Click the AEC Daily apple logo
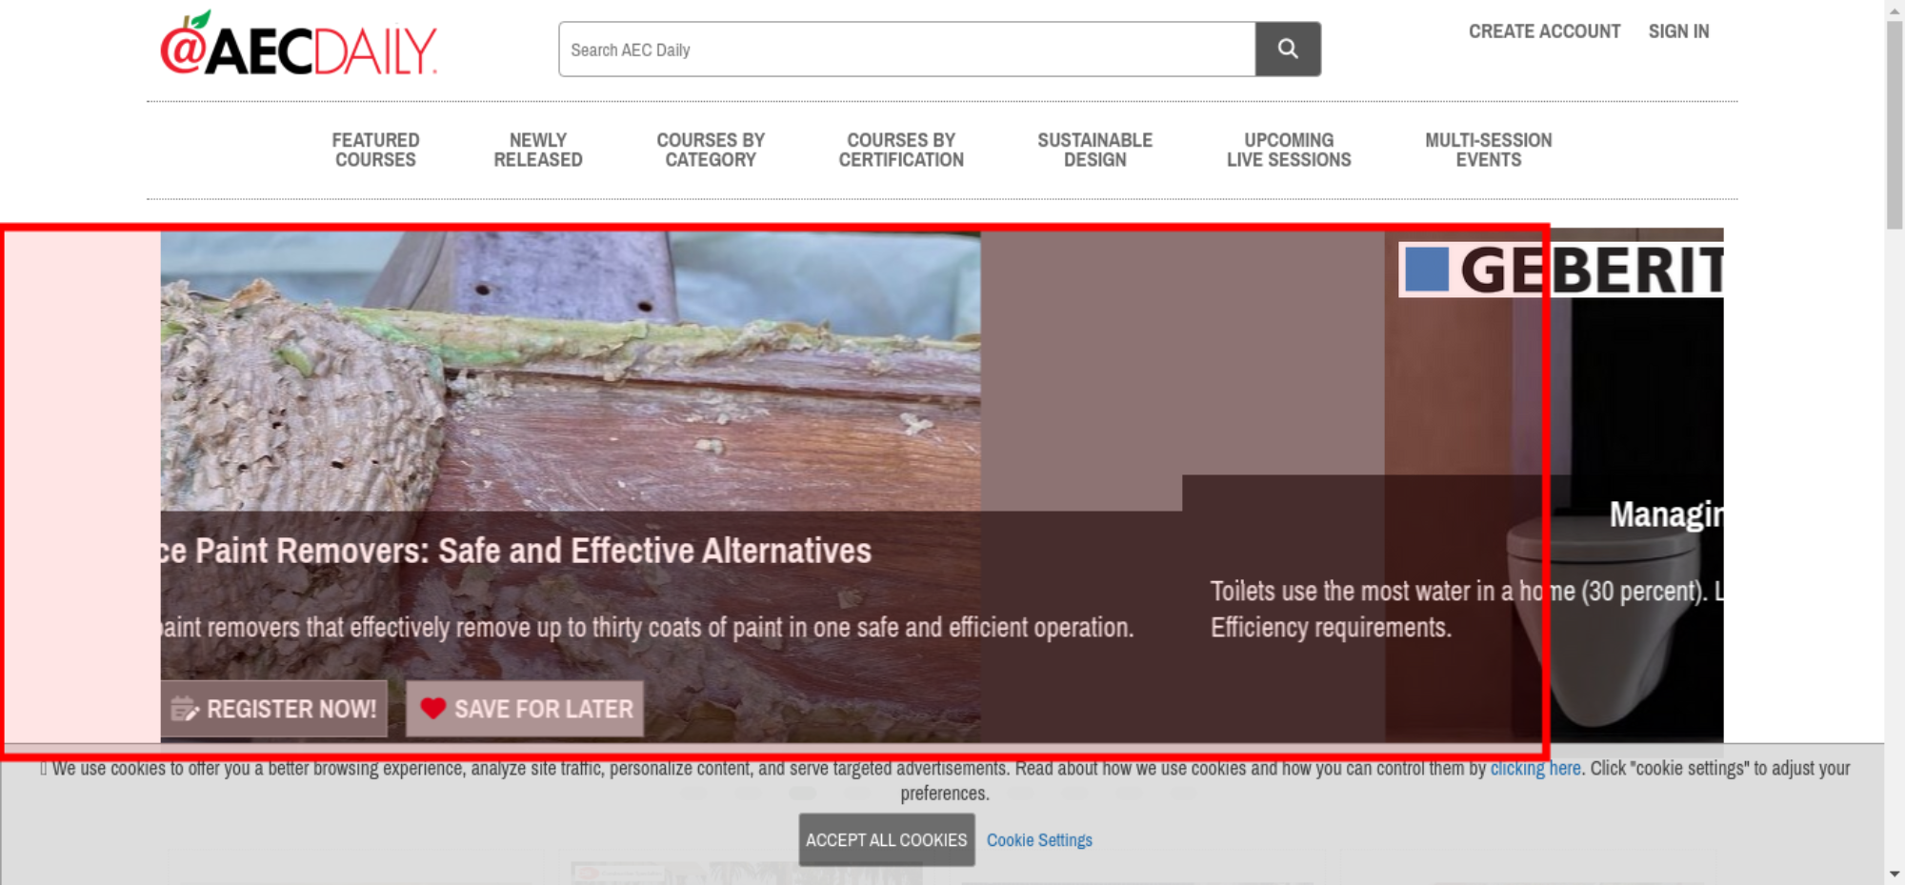Screen dimensions: 1905x885 click(297, 46)
